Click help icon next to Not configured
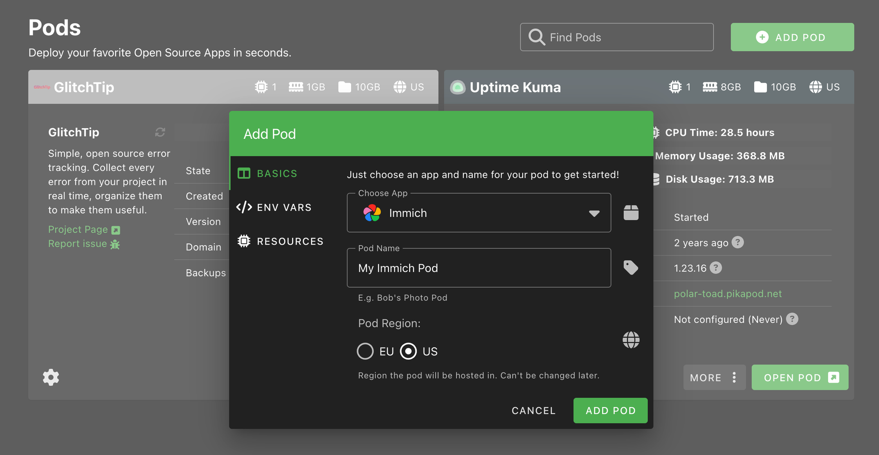The height and width of the screenshot is (455, 879). coord(792,319)
